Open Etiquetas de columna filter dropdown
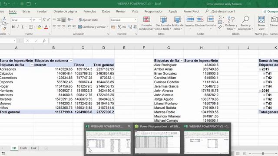 [x=71, y=61]
